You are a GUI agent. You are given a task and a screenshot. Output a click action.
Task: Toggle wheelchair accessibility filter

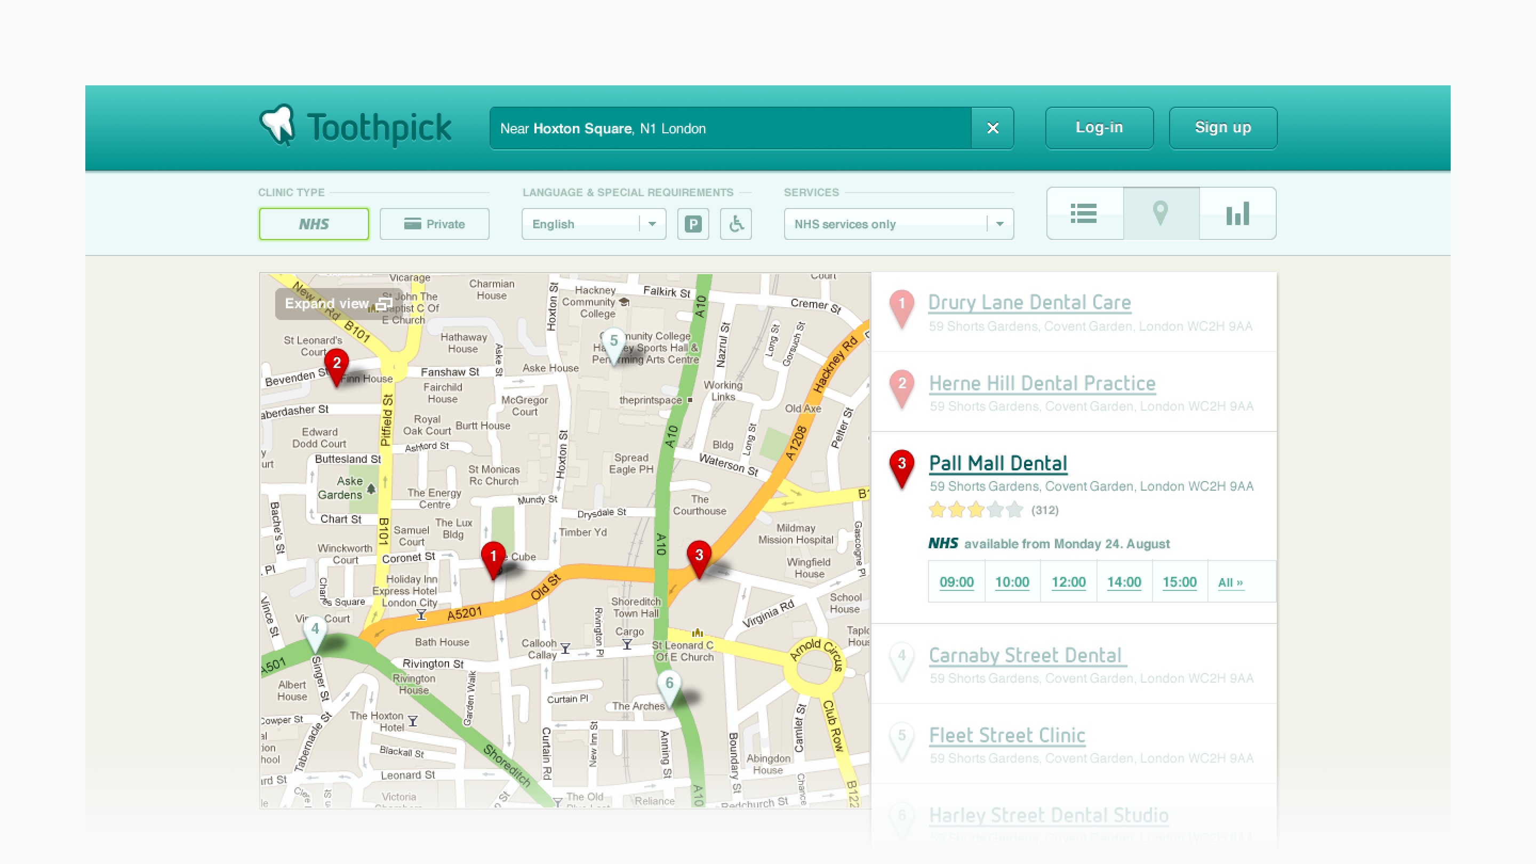coord(736,224)
